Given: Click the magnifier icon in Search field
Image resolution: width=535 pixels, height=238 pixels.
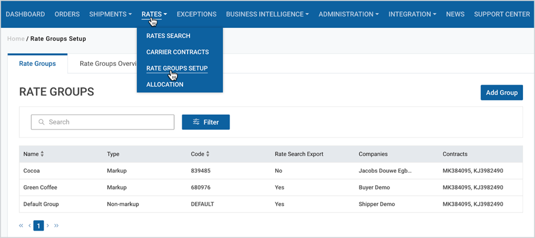Looking at the screenshot, I should (42, 122).
